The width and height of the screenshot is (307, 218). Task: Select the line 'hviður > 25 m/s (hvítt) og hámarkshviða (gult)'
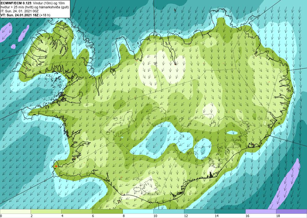tap(35, 7)
